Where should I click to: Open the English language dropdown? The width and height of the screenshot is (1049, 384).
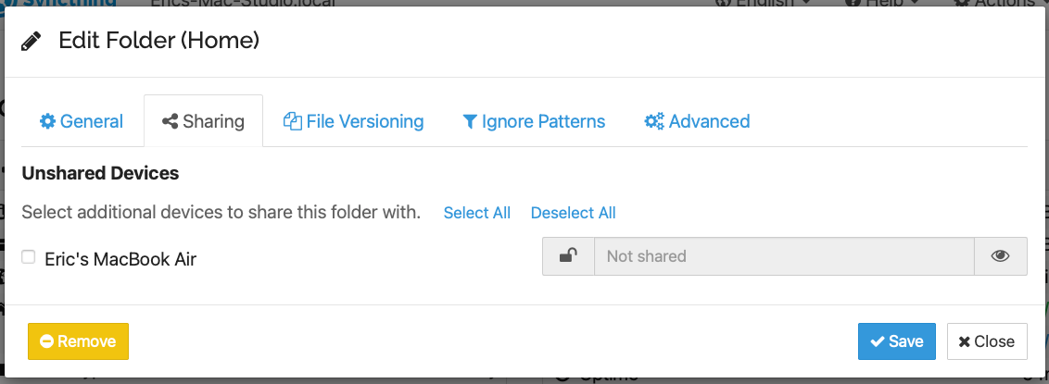coord(764,4)
